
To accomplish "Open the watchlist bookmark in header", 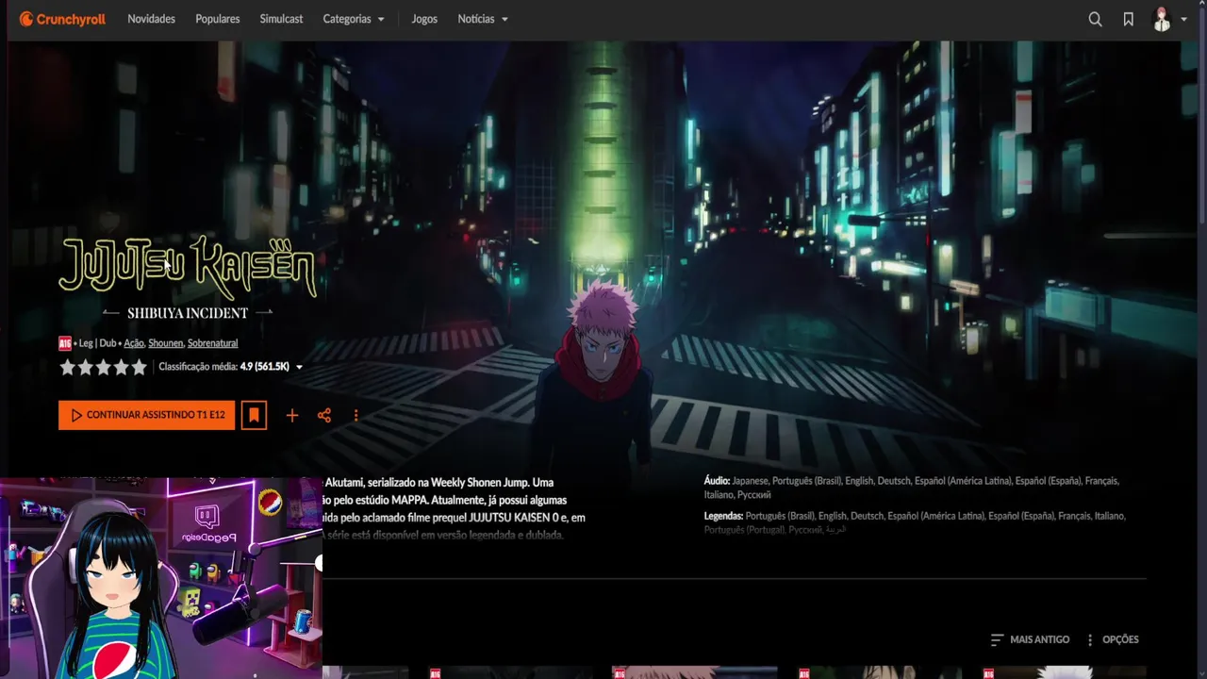I will [1128, 19].
